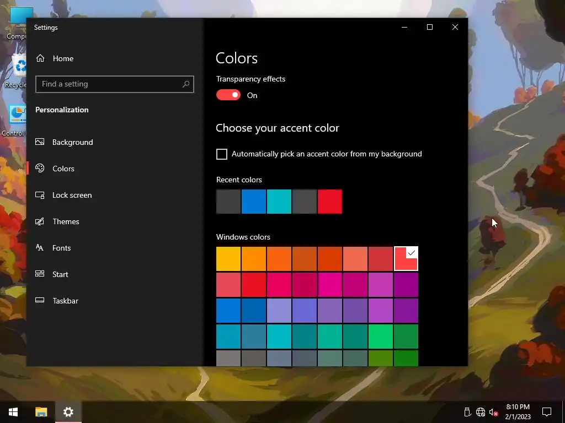This screenshot has width=565, height=423.
Task: Choose the first blue Windows color swatch
Action: tap(228, 311)
